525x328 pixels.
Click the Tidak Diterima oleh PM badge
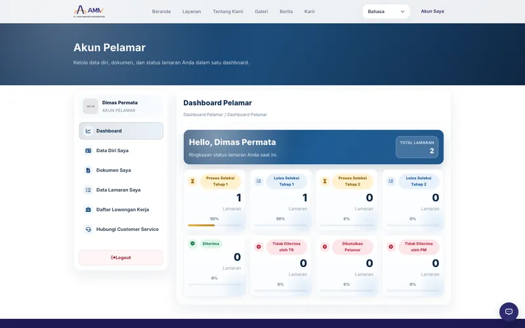coord(419,247)
